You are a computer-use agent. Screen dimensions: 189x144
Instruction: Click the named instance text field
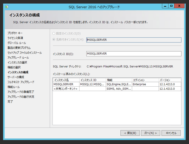[x=134, y=40]
